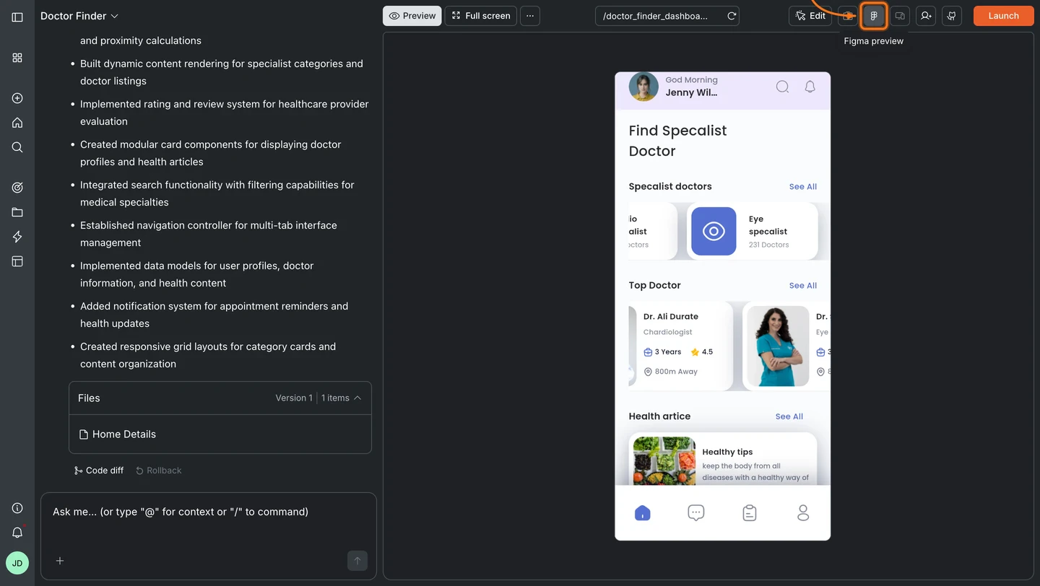Click the notifications bell in the sidebar

tap(17, 530)
